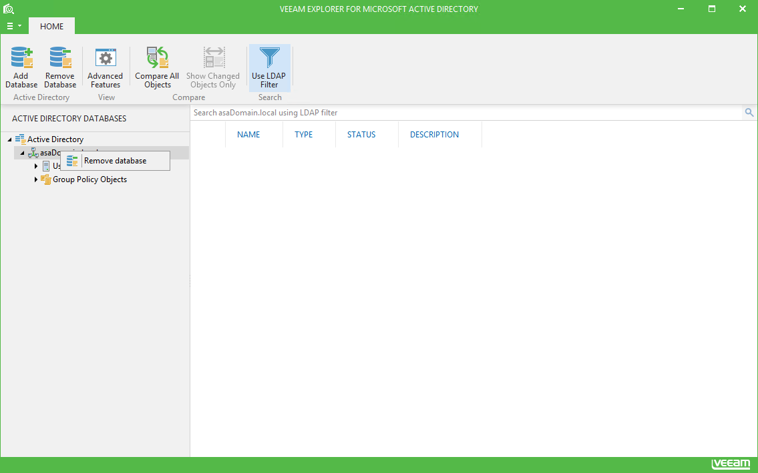758x473 pixels.
Task: Expand the node above Group Policy Objects
Action: pyautogui.click(x=36, y=166)
